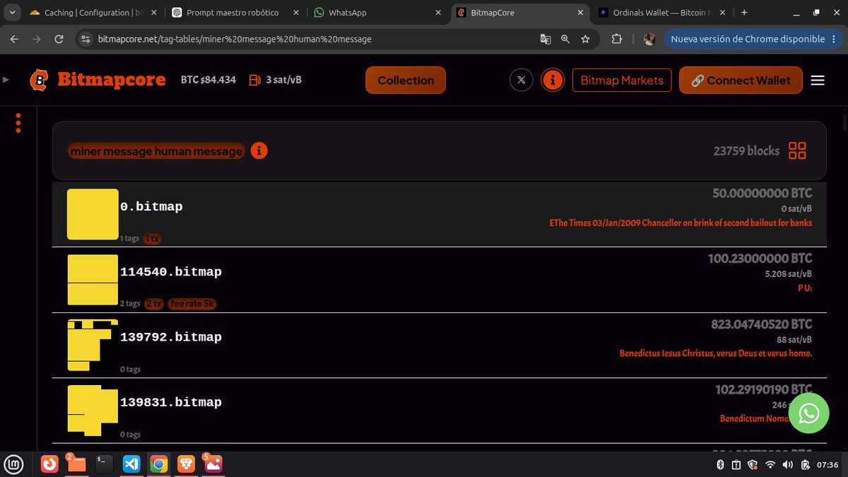Click the 07:36 clock in taskbar
This screenshot has width=848, height=477.
(828, 464)
